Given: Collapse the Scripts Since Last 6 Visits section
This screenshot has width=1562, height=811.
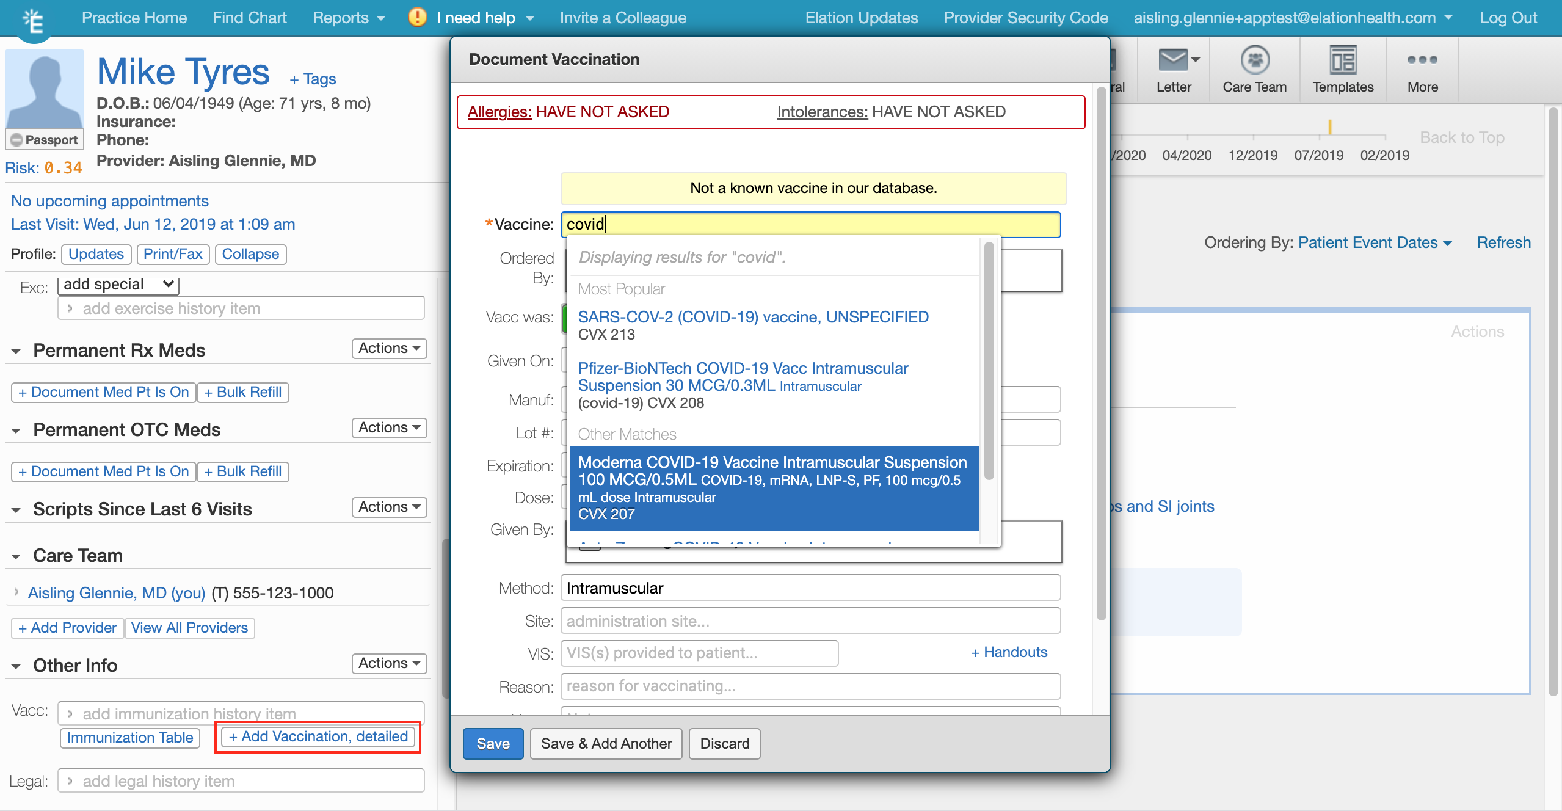Looking at the screenshot, I should [16, 510].
